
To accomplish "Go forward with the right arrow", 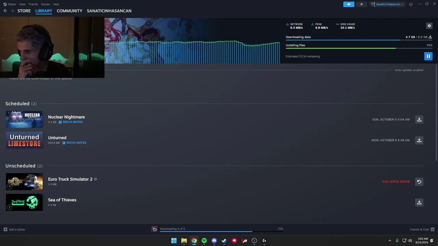I will pos(12,11).
